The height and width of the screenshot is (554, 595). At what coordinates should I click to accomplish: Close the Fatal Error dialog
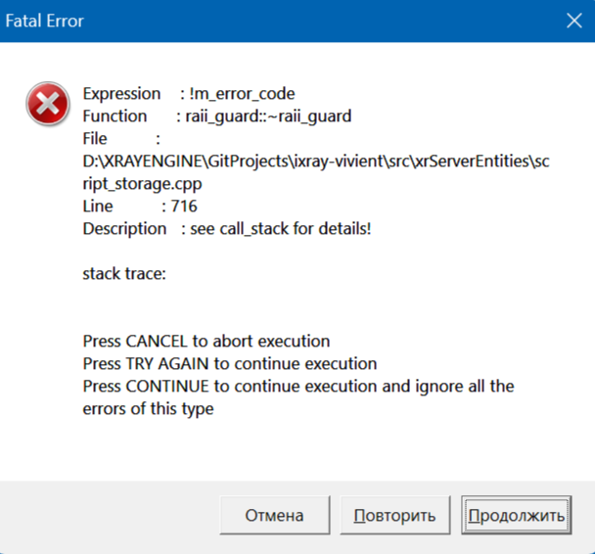coord(573,21)
